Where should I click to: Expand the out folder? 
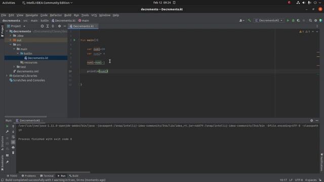pyautogui.click(x=11, y=40)
